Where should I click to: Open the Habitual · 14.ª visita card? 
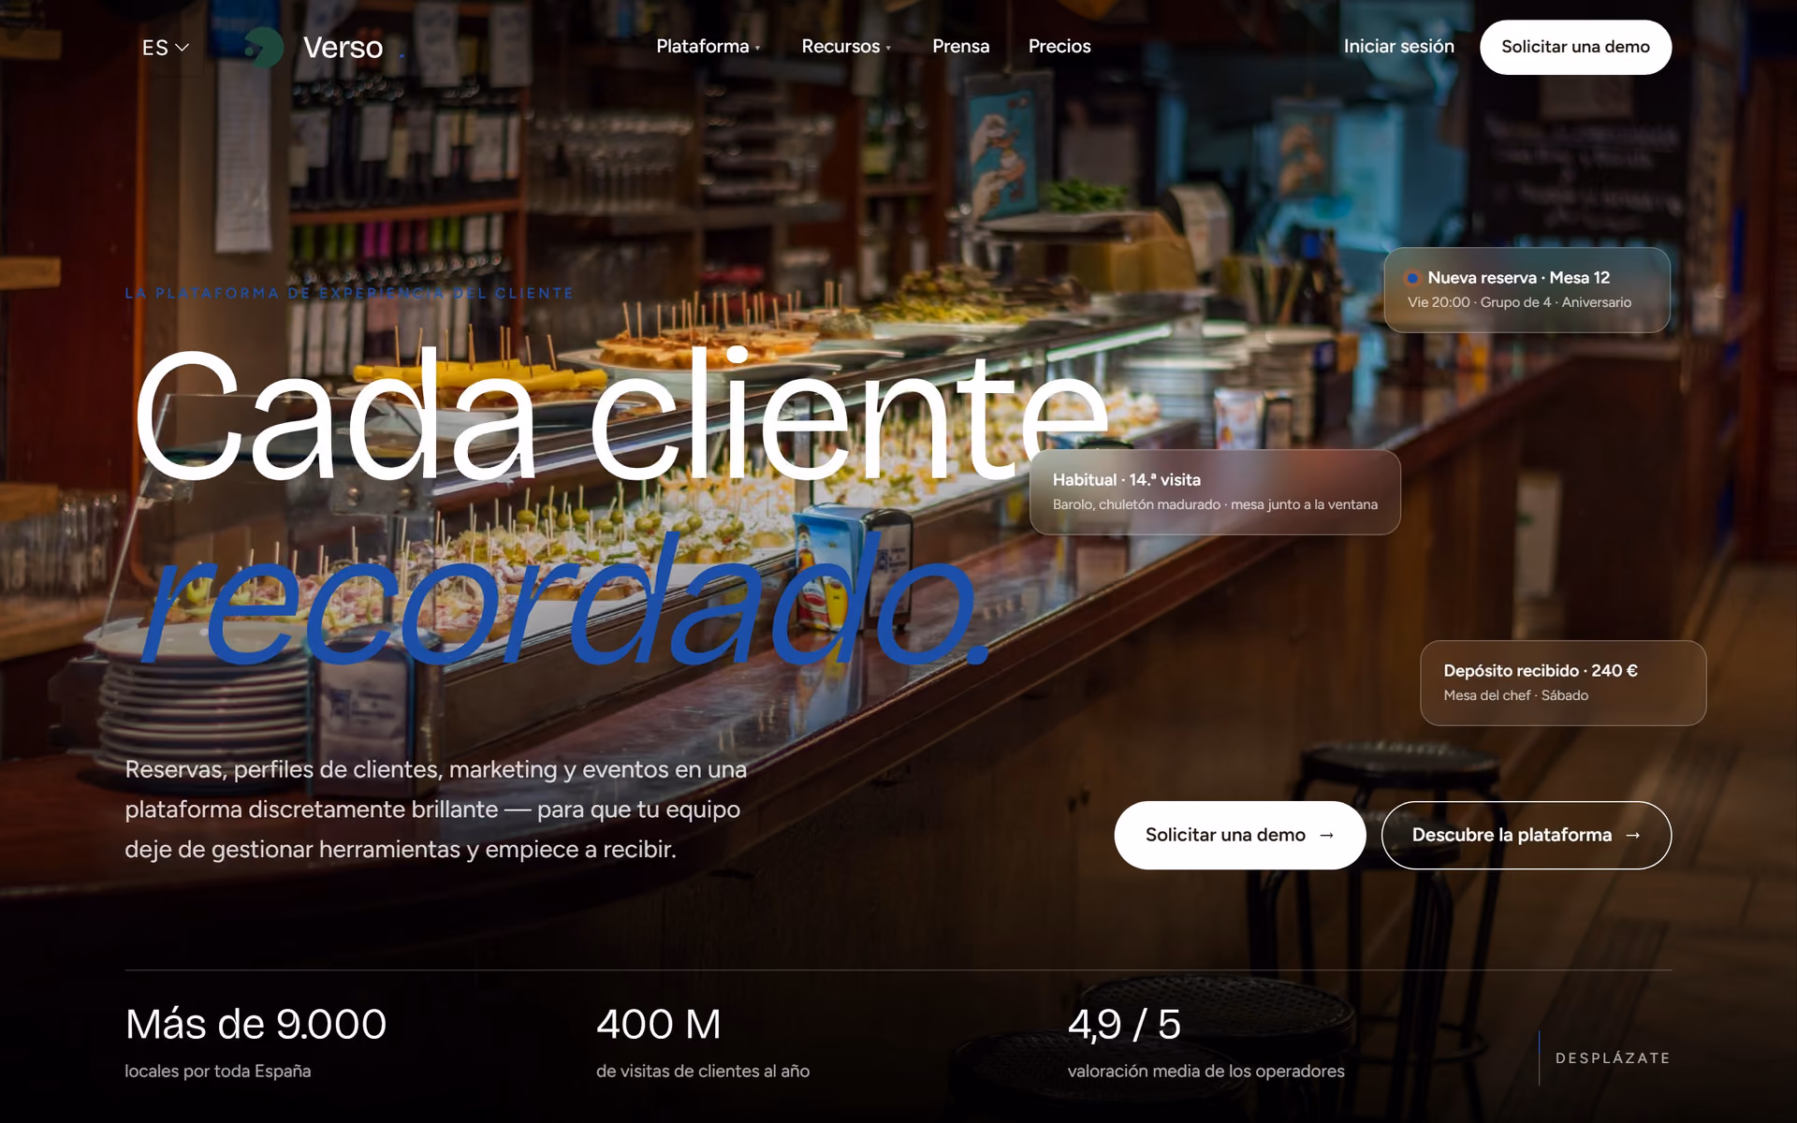tap(1215, 492)
